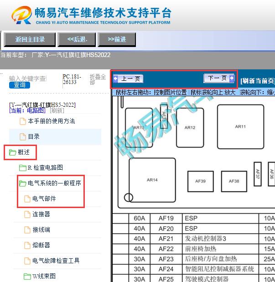Image resolution: width=275 pixels, height=282 pixels.
Task: Open 本手册的使用方法 document
Action: [52, 121]
